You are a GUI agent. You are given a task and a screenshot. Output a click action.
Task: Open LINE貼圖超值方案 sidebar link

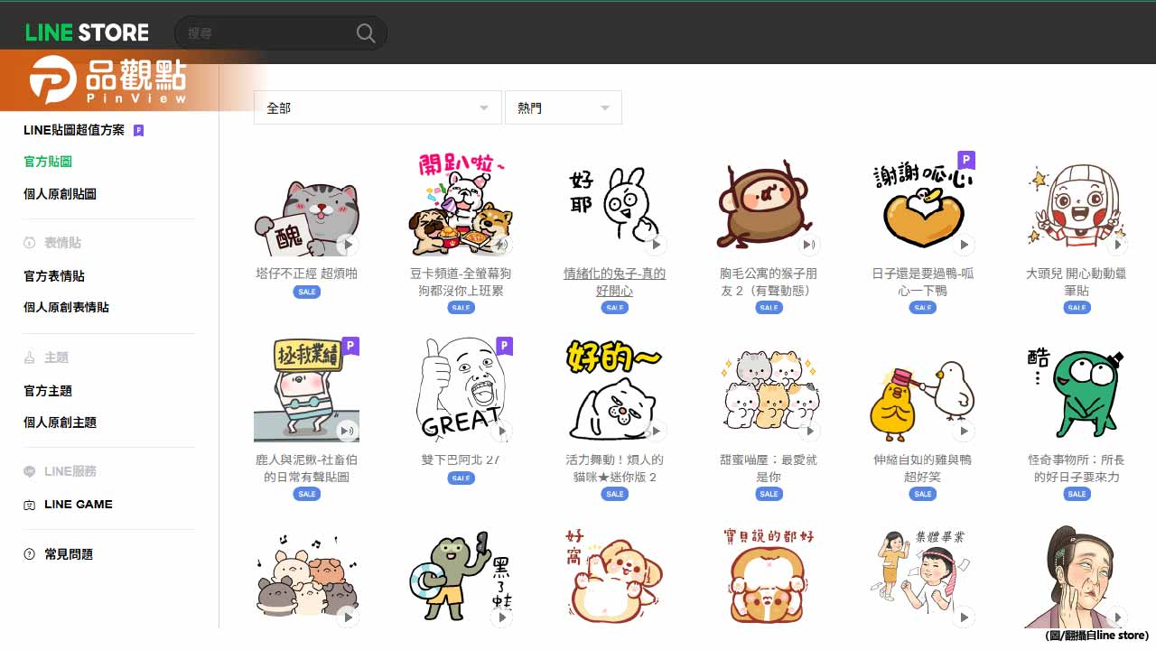pos(74,130)
